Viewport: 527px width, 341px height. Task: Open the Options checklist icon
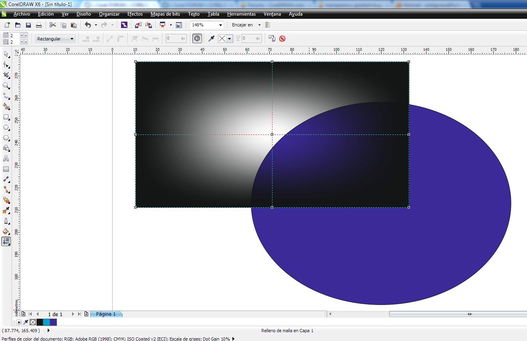tap(268, 25)
